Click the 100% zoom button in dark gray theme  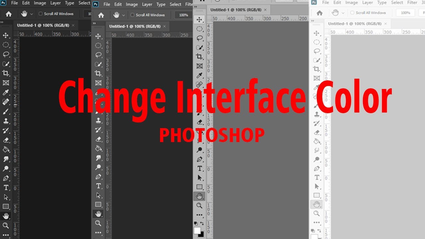pos(184,15)
